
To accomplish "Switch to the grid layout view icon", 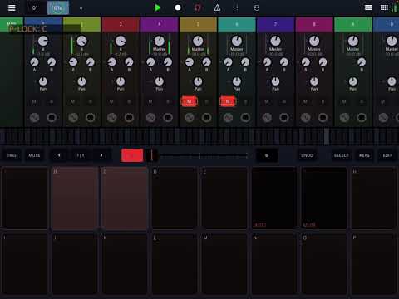I will (x=384, y=7).
